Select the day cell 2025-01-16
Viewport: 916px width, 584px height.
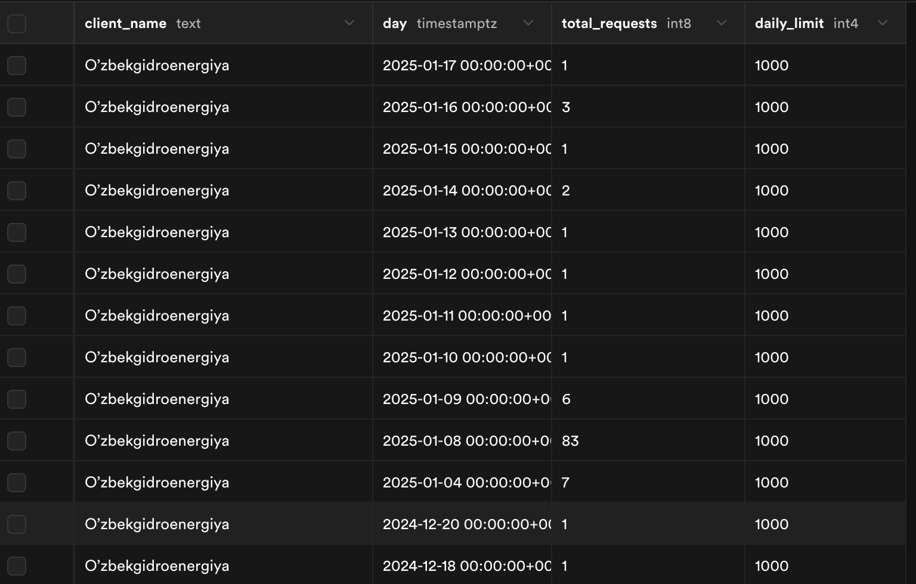coord(462,107)
